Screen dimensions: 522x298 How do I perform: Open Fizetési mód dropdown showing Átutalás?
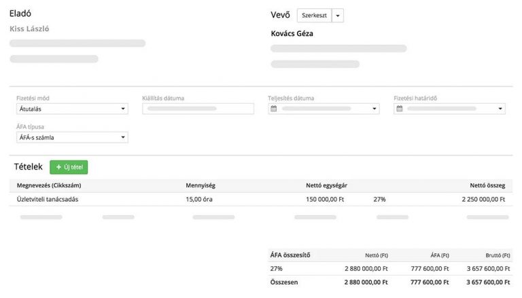pyautogui.click(x=71, y=109)
